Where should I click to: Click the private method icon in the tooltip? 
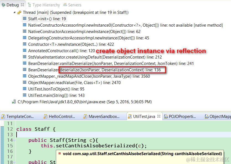point(60,153)
